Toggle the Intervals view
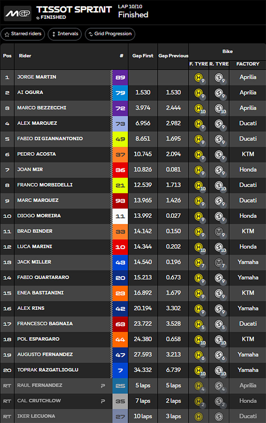Image resolution: width=266 pixels, height=423 pixels. (65, 34)
